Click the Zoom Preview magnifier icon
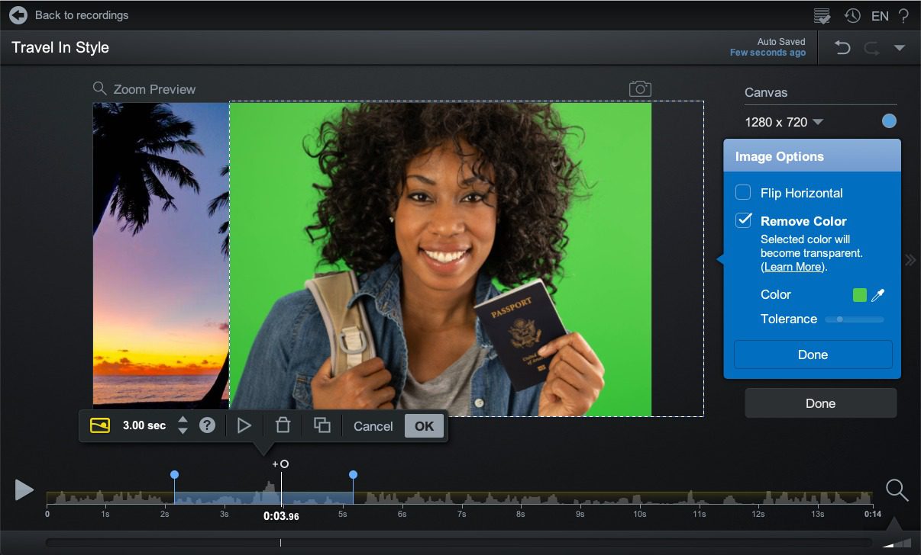This screenshot has width=921, height=555. pos(99,88)
